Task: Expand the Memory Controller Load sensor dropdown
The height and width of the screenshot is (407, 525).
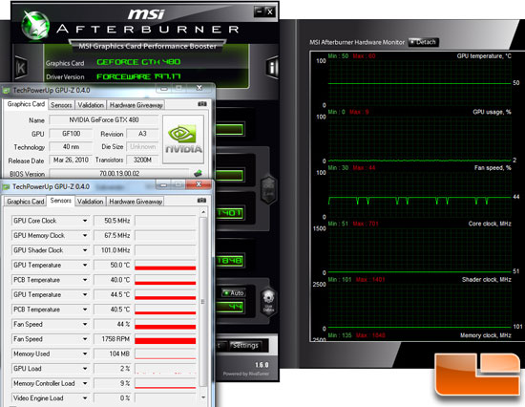Action: click(x=85, y=383)
